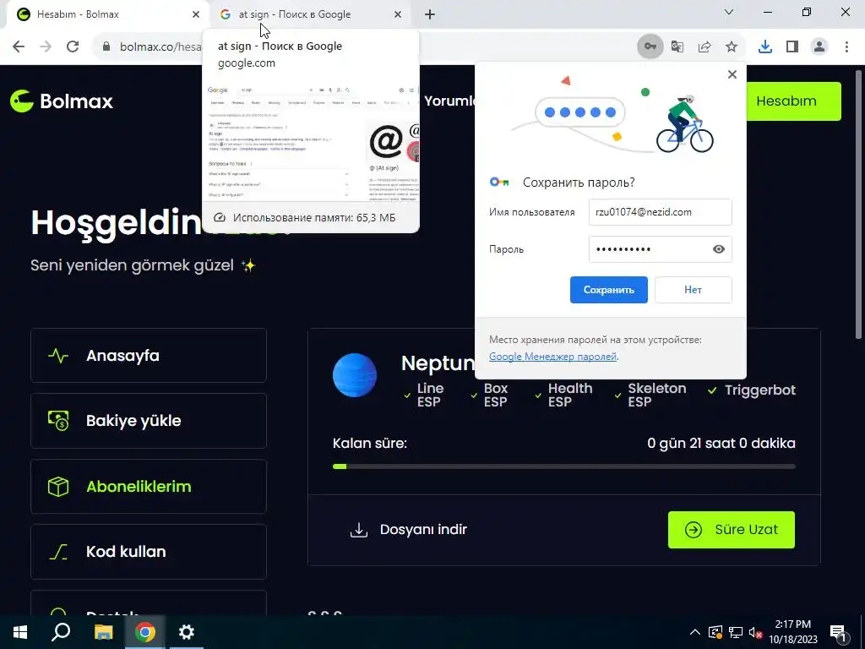Click the network tray icon
The height and width of the screenshot is (649, 865).
(736, 632)
